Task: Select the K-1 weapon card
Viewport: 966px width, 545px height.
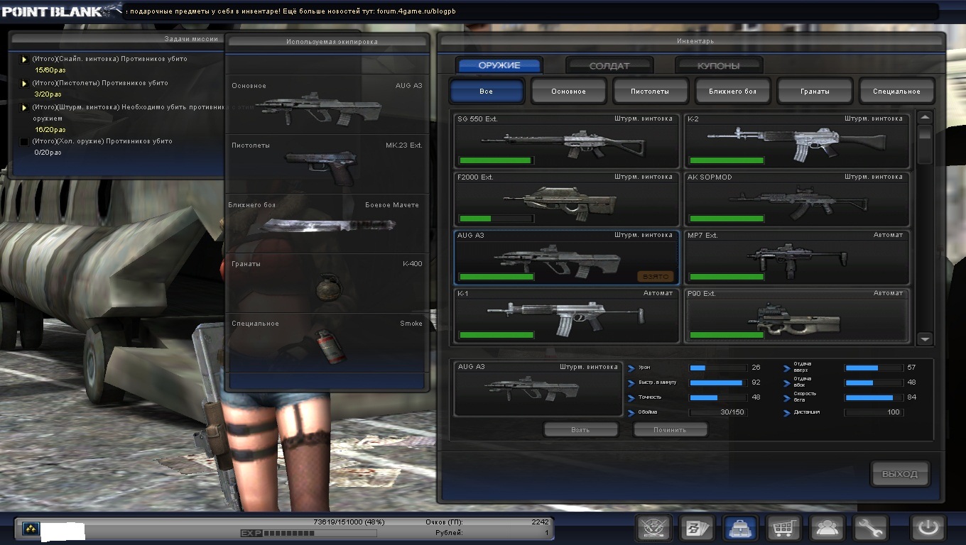Action: [x=567, y=315]
